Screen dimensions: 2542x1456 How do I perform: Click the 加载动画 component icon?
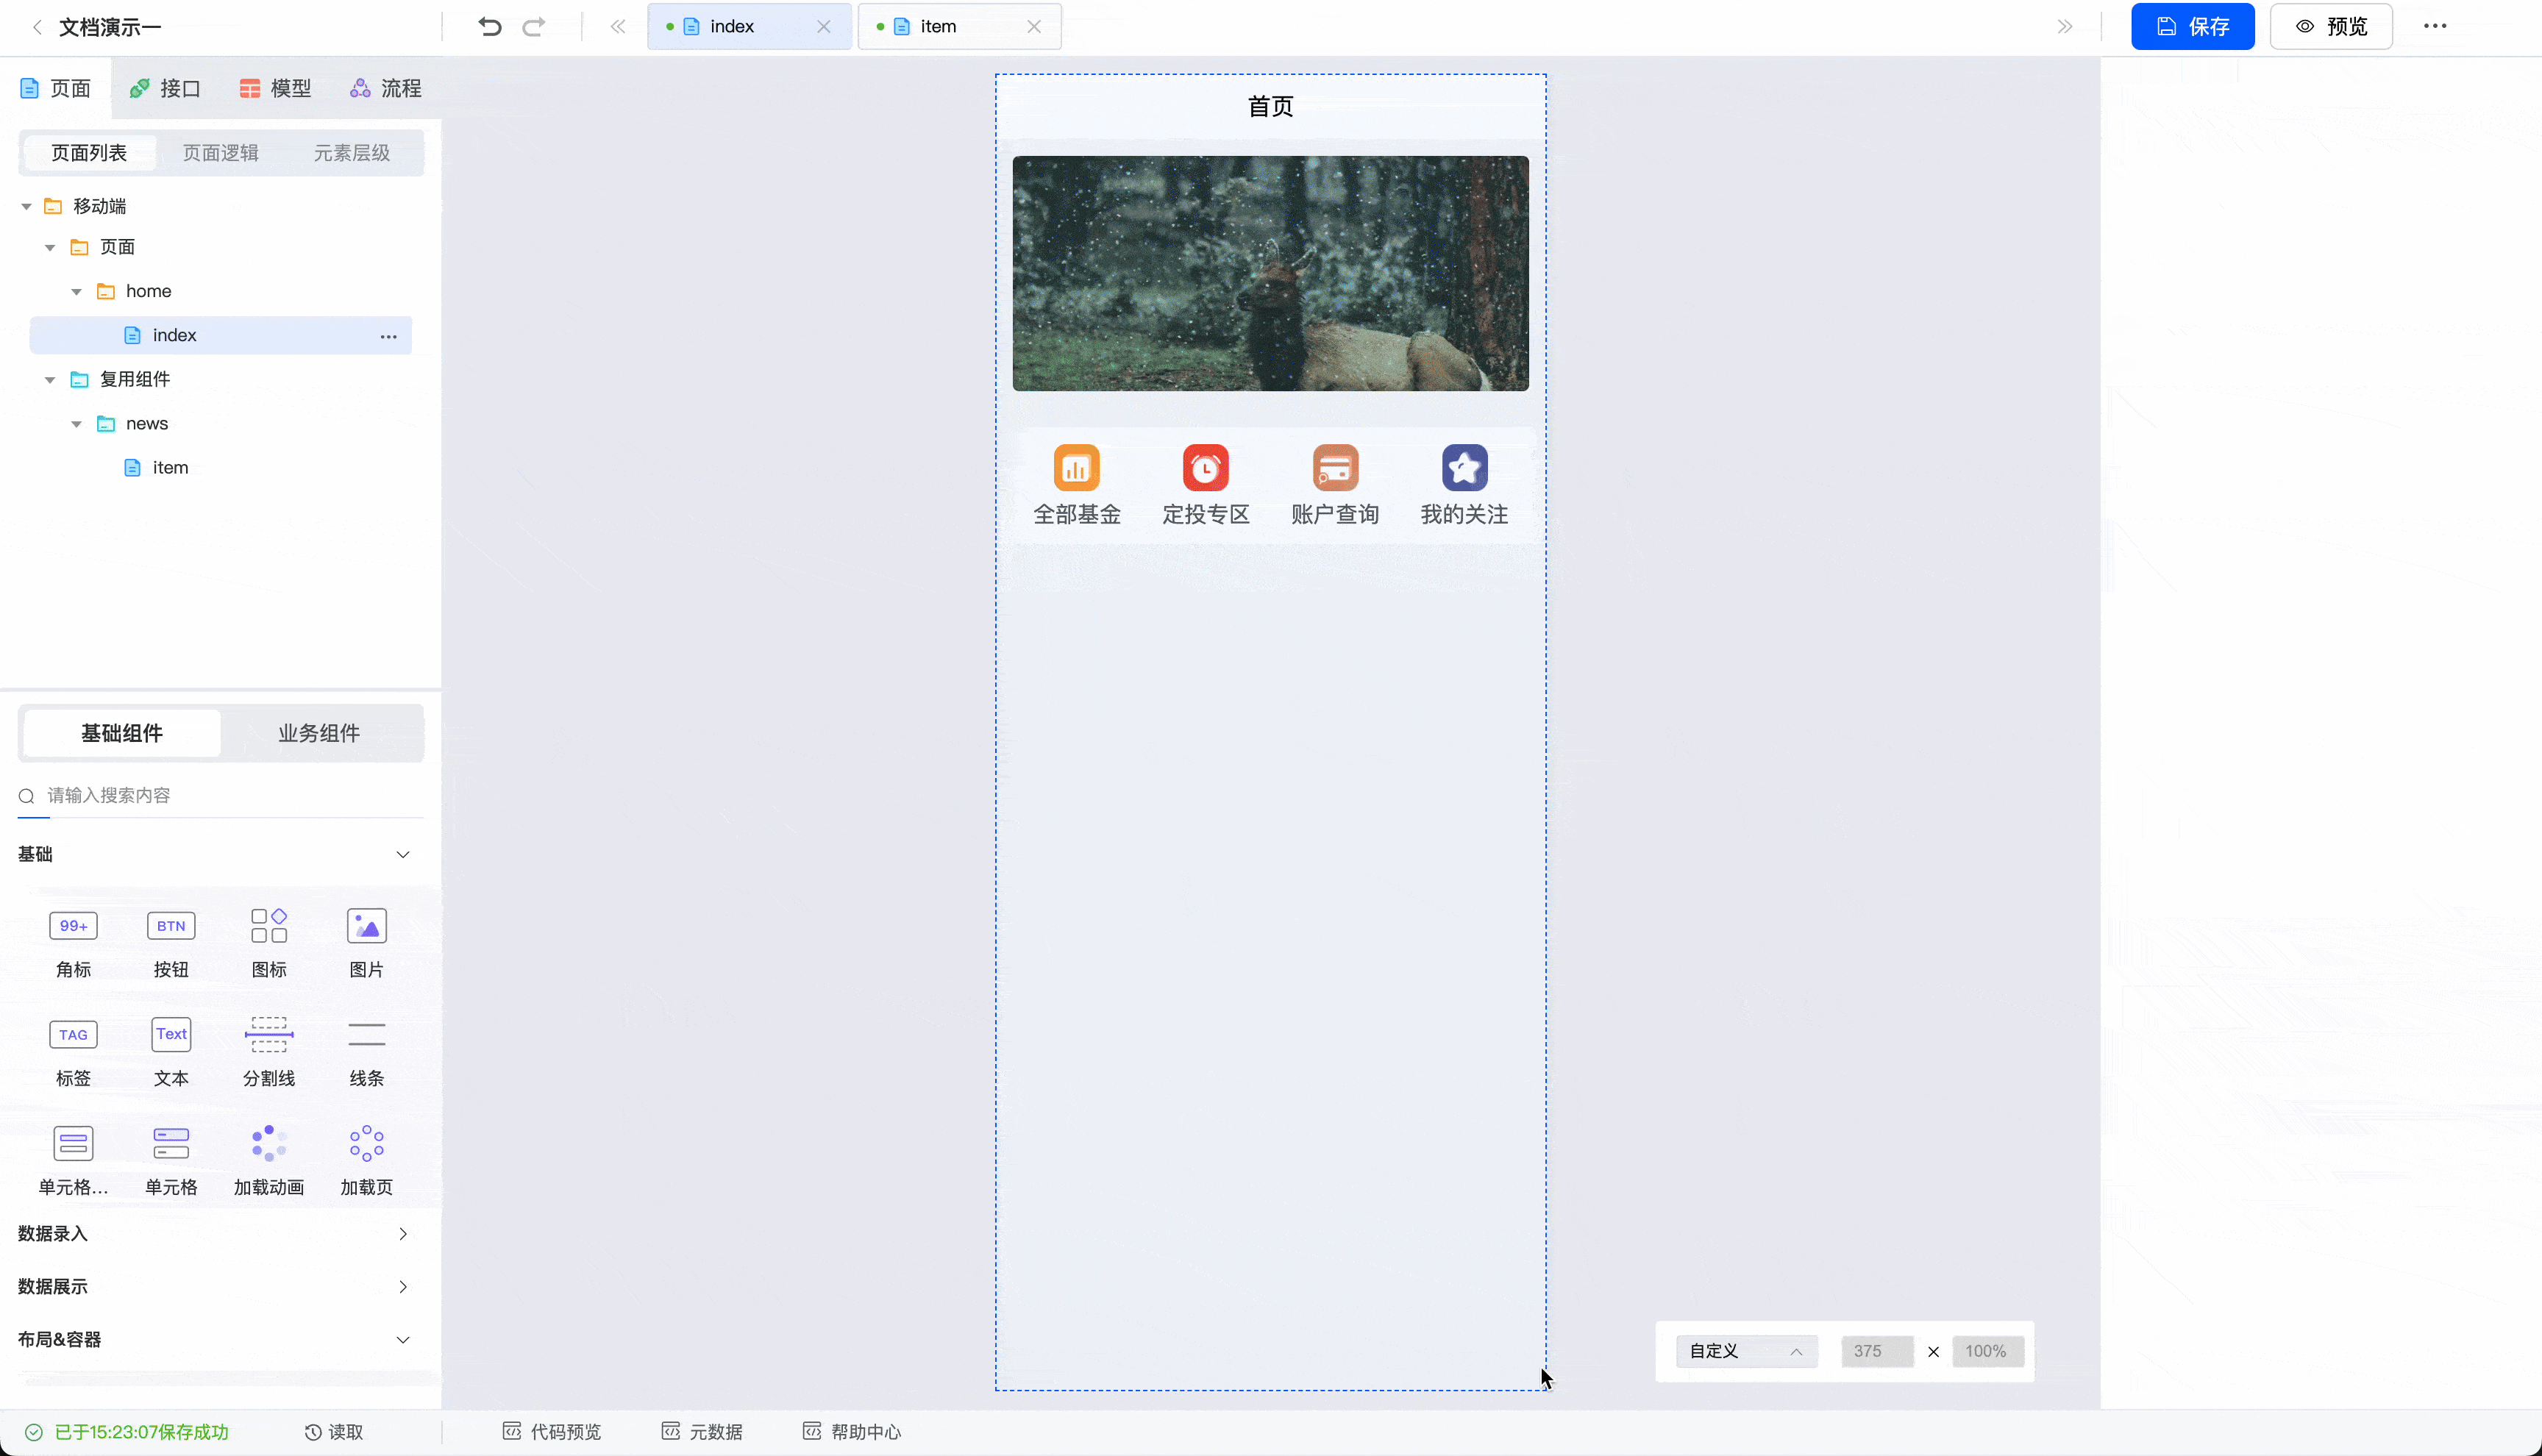269,1143
